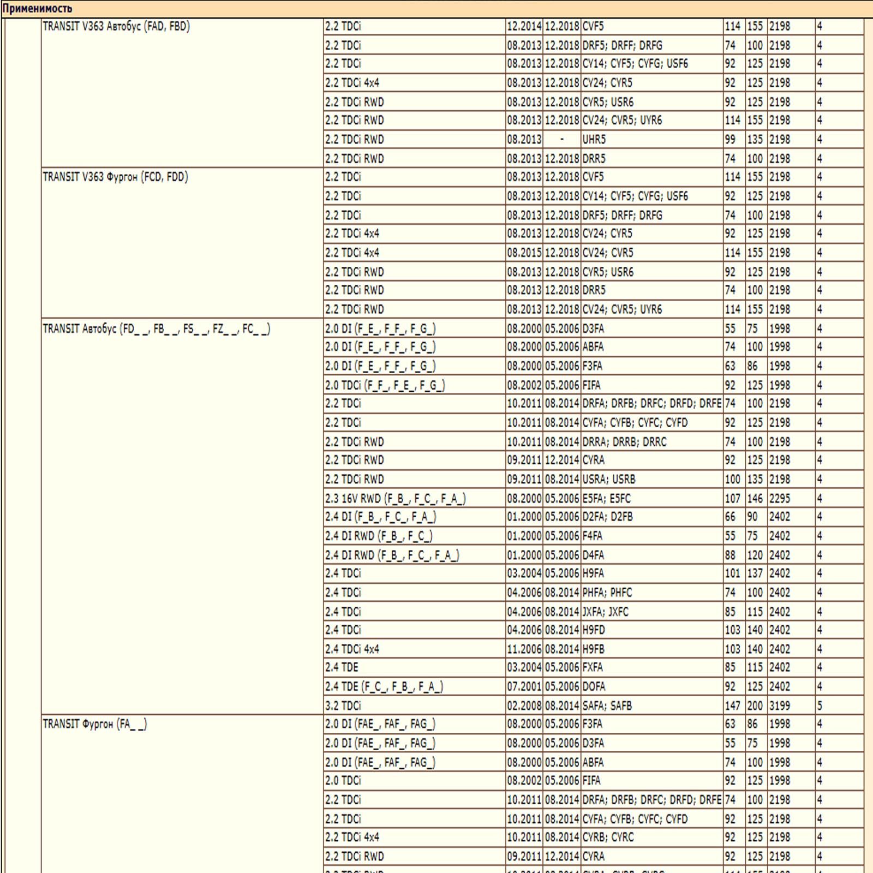Viewport: 873px width, 873px height.
Task: Click the 2.3 16V RWD engine cell
Action: click(x=396, y=498)
